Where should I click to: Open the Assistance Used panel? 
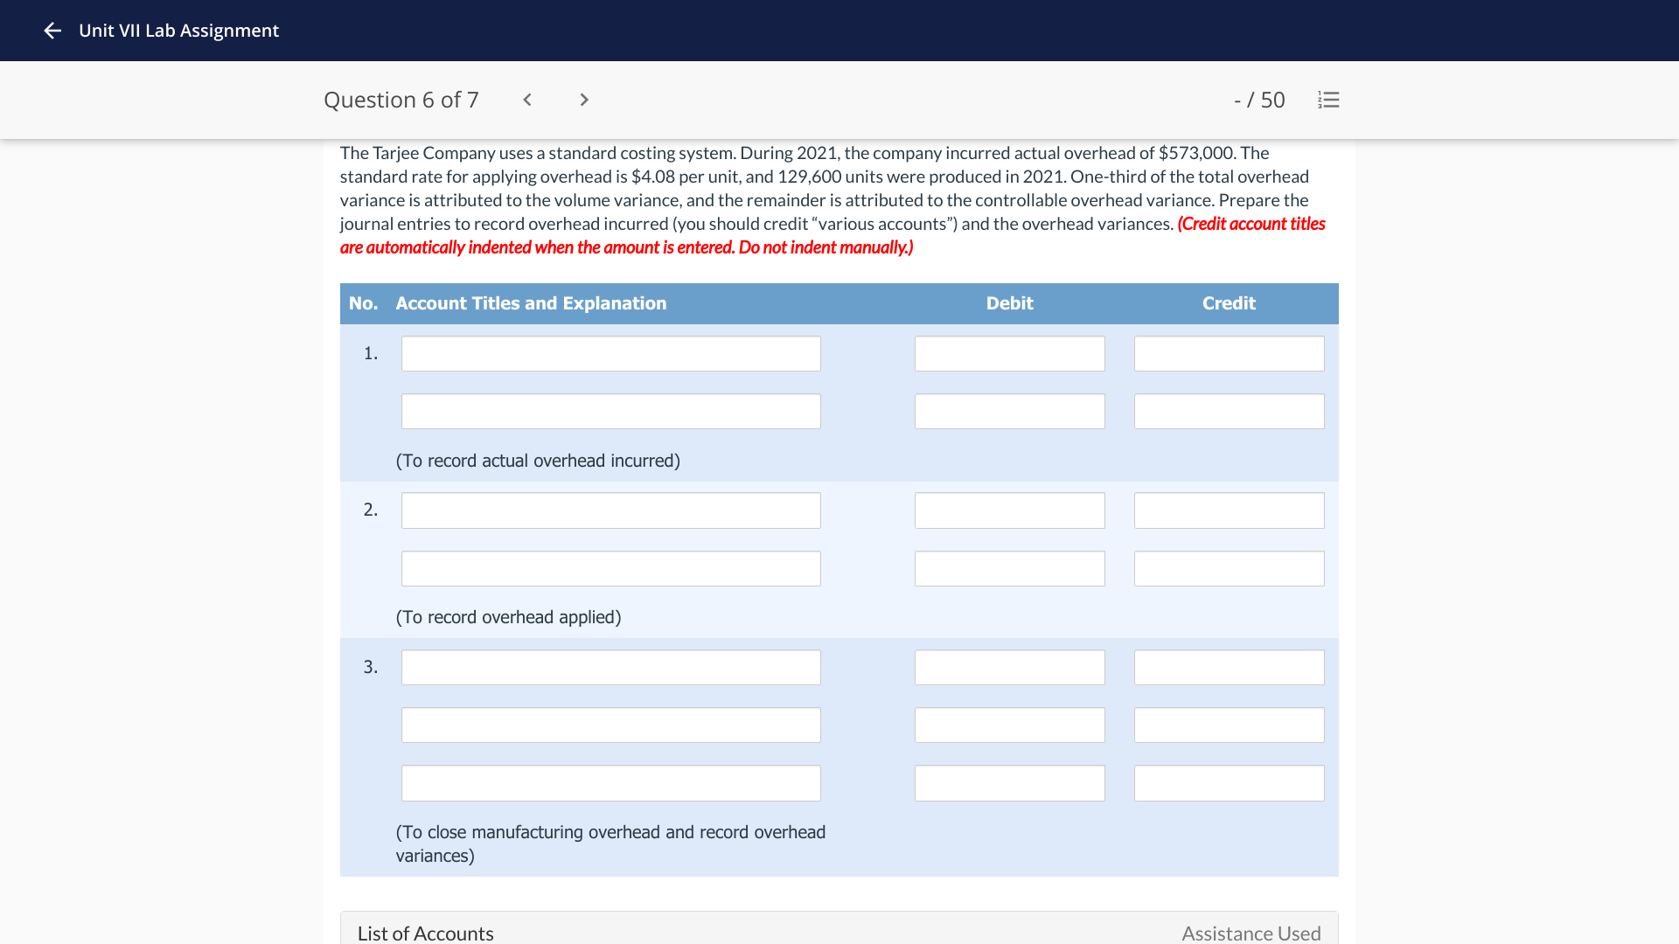(1251, 933)
